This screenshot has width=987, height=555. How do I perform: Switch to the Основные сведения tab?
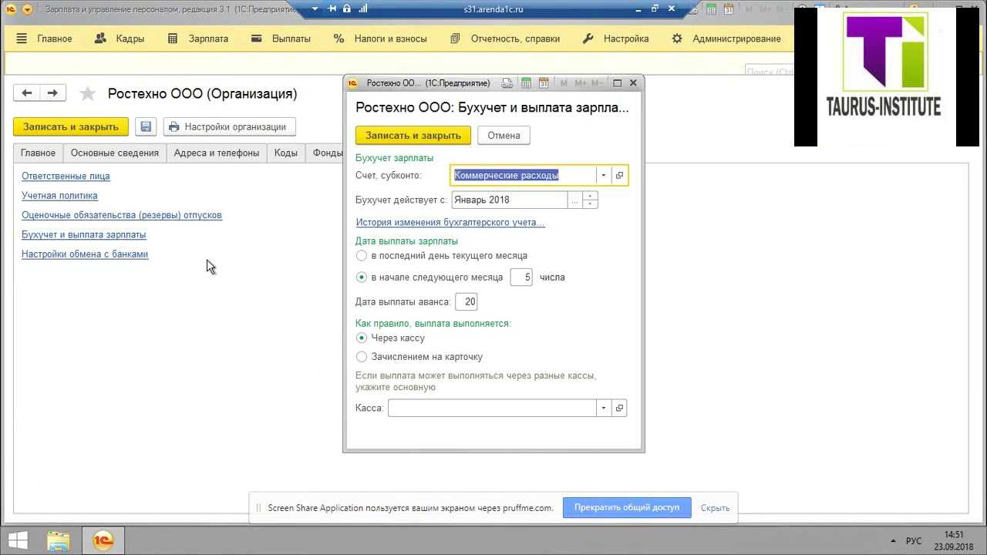point(114,153)
